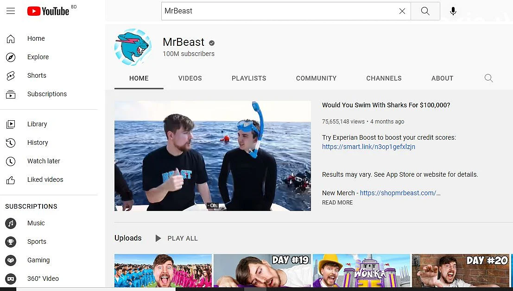Screen dimensions: 513x291
Task: Open the shopmrbeast.com merch link
Action: (x=400, y=193)
